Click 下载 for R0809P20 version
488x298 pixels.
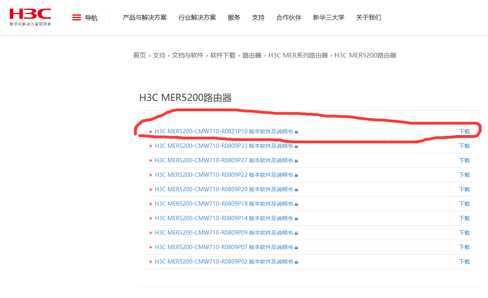(x=465, y=189)
